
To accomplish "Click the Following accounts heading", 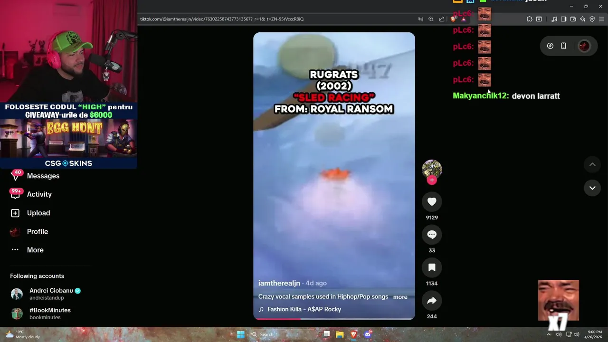I will tap(37, 276).
